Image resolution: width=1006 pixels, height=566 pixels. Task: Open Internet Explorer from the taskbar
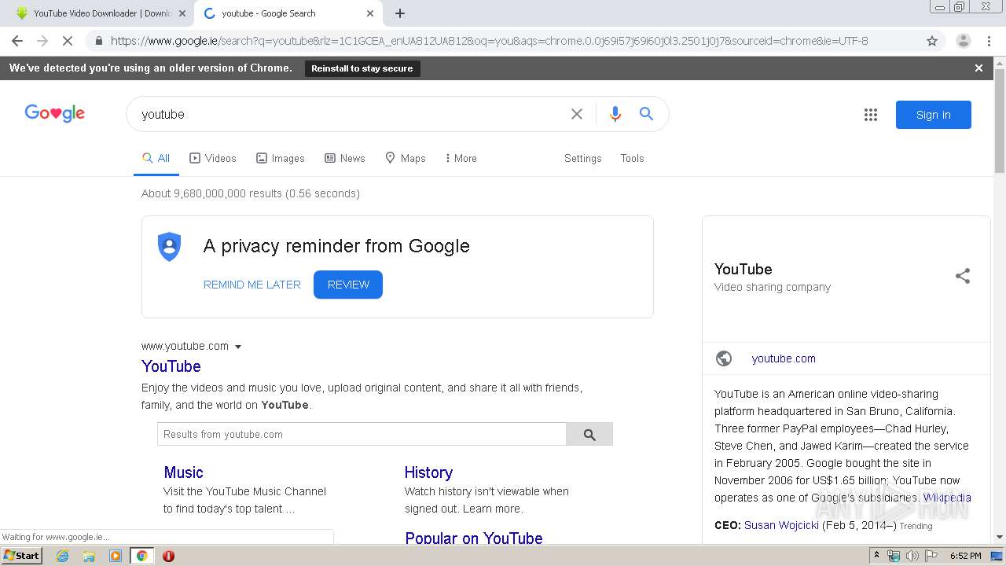pos(63,556)
